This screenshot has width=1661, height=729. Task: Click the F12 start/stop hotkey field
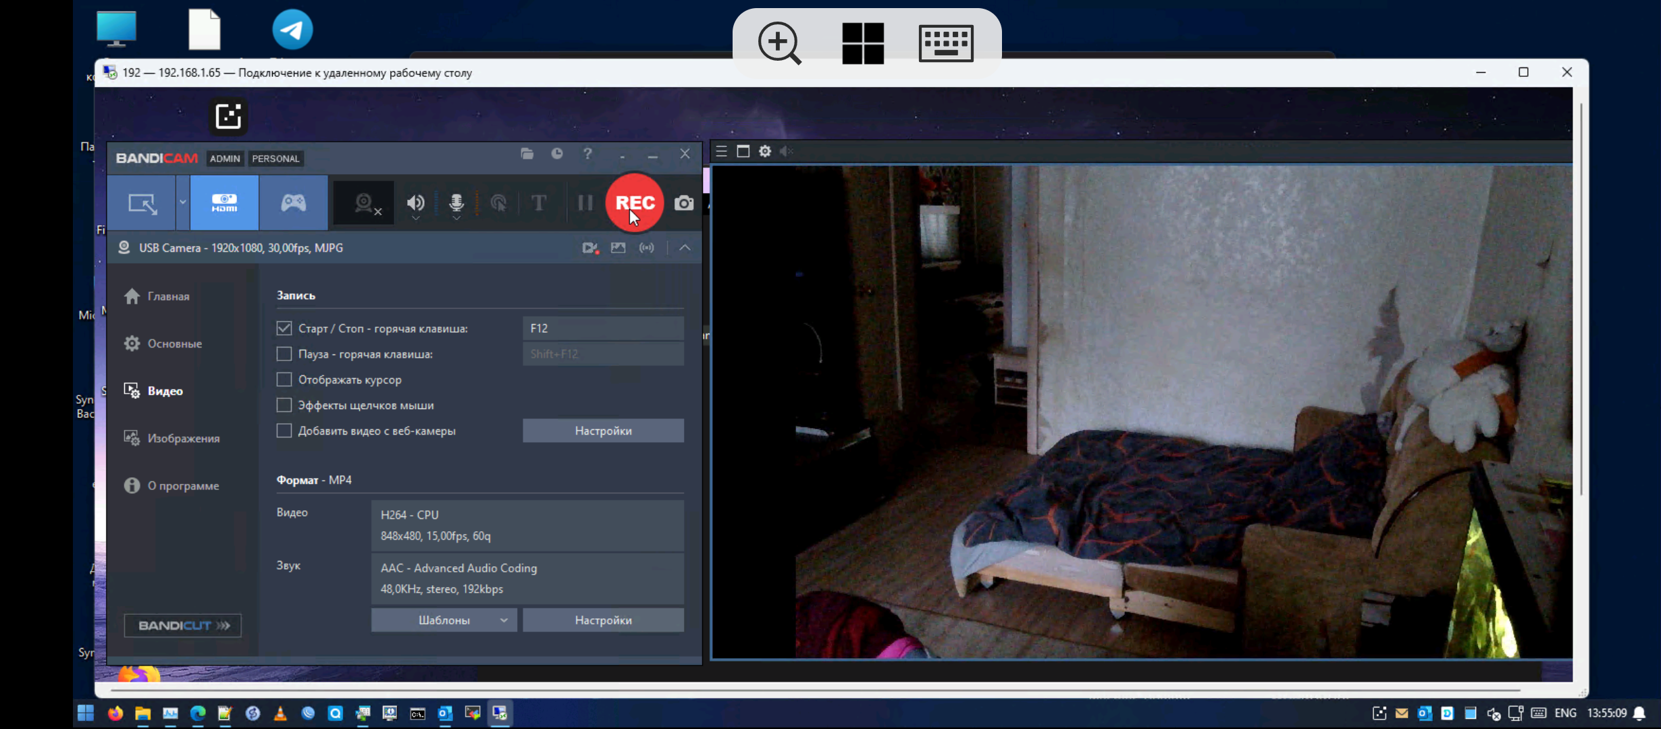602,328
